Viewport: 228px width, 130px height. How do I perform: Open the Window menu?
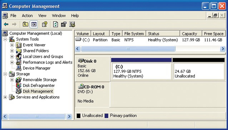(x=59, y=16)
